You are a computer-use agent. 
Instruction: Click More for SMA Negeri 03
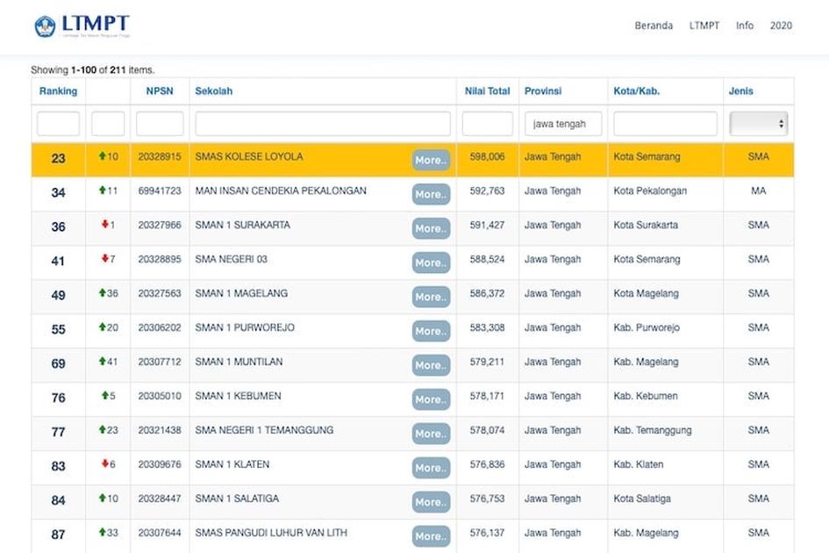(431, 262)
